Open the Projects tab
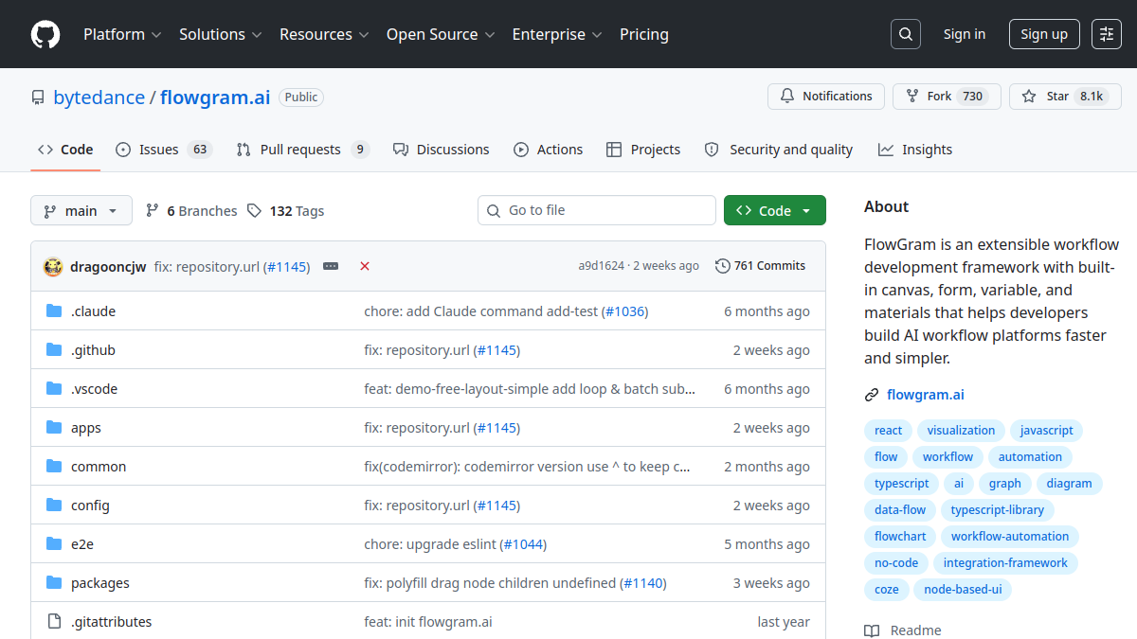 point(643,150)
